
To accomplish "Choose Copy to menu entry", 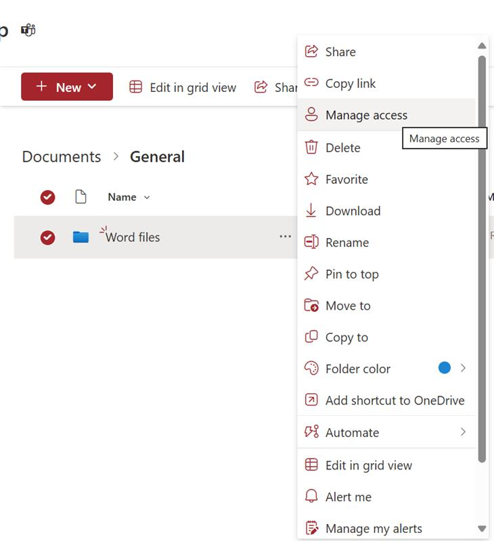I will pyautogui.click(x=386, y=337).
